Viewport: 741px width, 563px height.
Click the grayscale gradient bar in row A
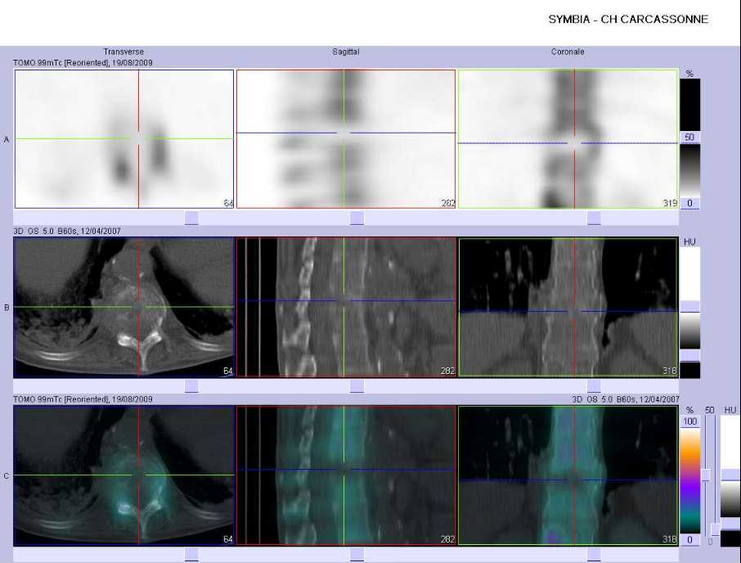[x=690, y=171]
